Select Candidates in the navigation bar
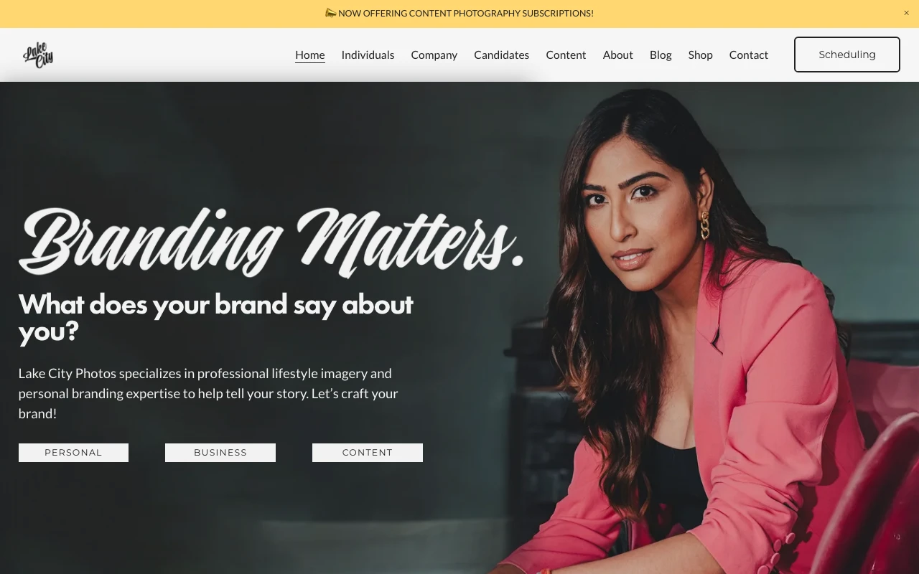 (x=501, y=55)
